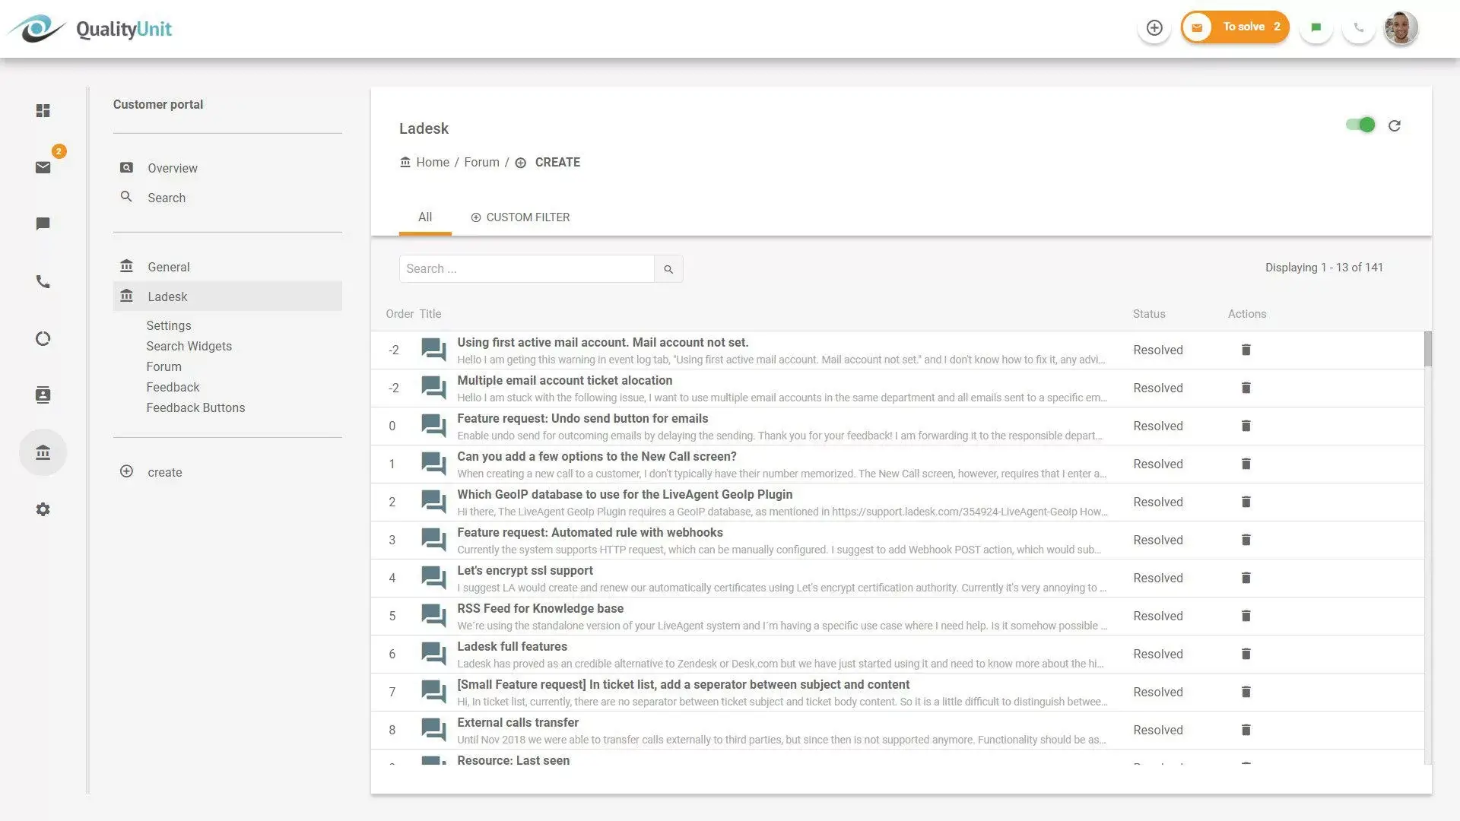The width and height of the screenshot is (1460, 821).
Task: Open Configuration via the settings gear icon
Action: tap(43, 509)
